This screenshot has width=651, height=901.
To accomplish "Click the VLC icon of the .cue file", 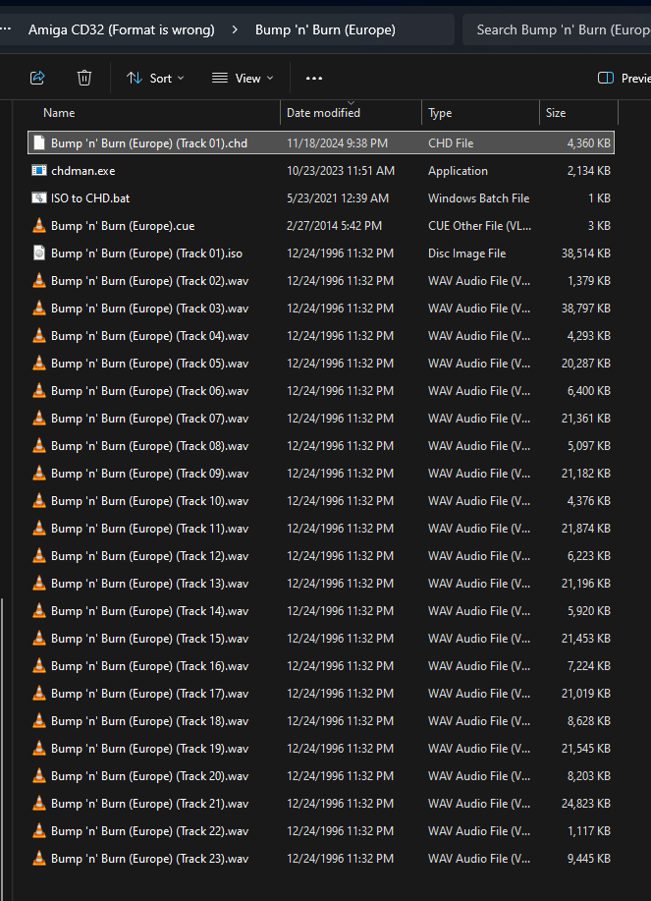I will click(39, 225).
